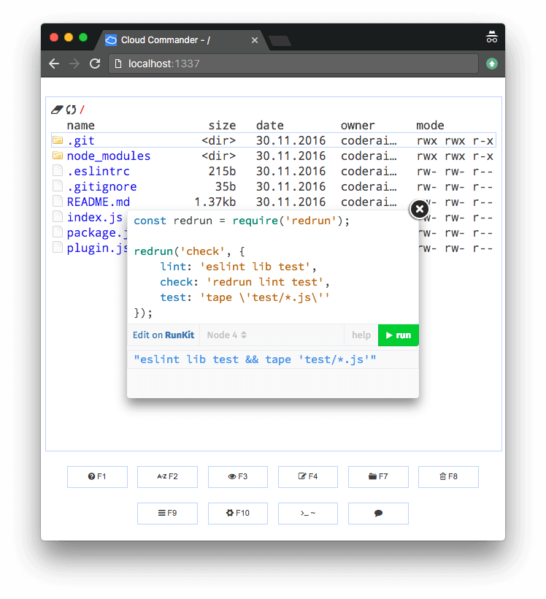
Task: Click the node_modules folder icon
Action: point(58,156)
